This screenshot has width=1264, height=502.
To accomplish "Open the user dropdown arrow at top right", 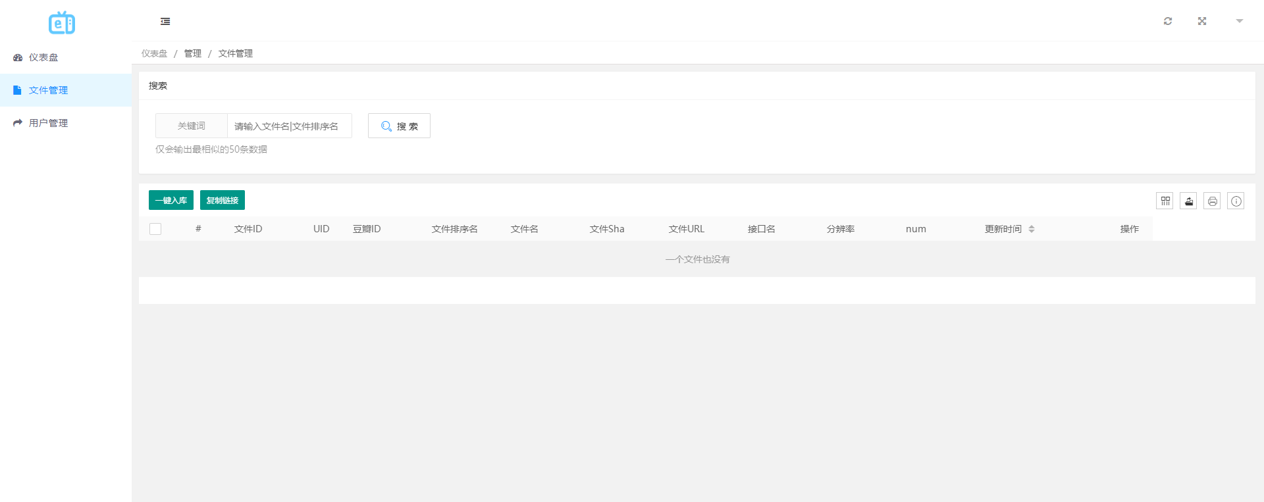I will pos(1239,21).
